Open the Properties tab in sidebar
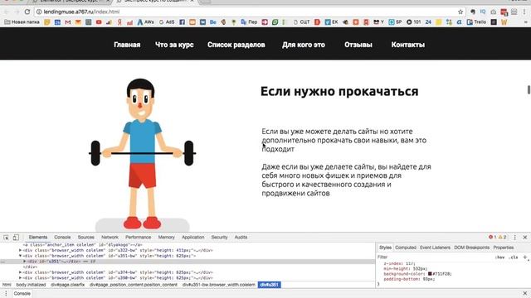Screen dimensions: 531x298 [504, 248]
